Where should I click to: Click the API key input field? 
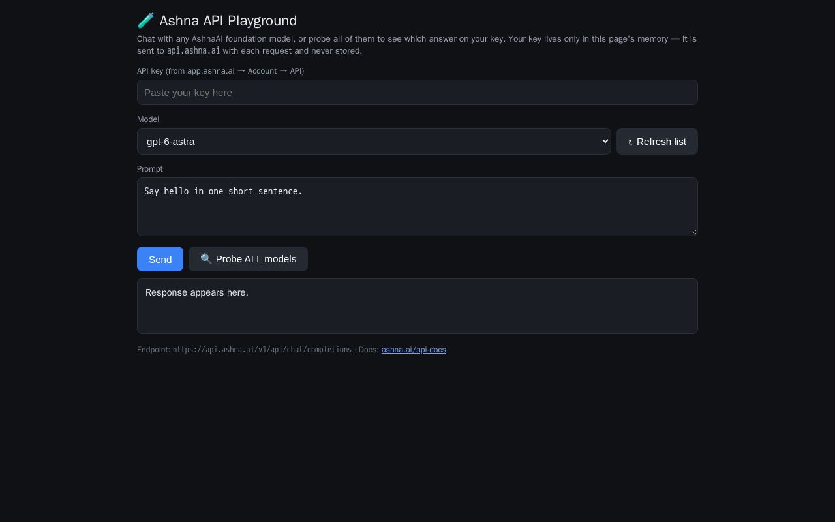[417, 93]
